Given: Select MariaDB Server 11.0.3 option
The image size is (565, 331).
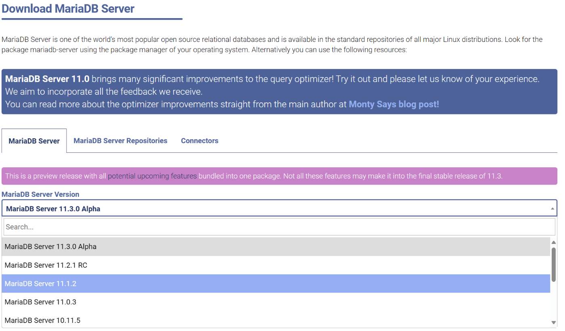Looking at the screenshot, I should point(276,302).
